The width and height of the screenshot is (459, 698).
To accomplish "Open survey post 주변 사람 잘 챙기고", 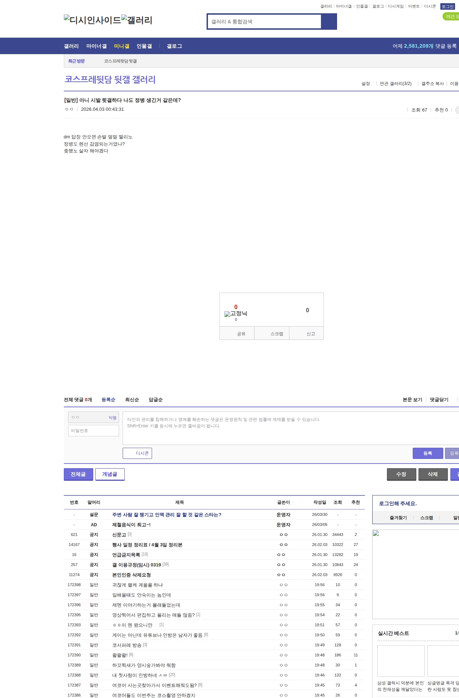I will (x=167, y=514).
